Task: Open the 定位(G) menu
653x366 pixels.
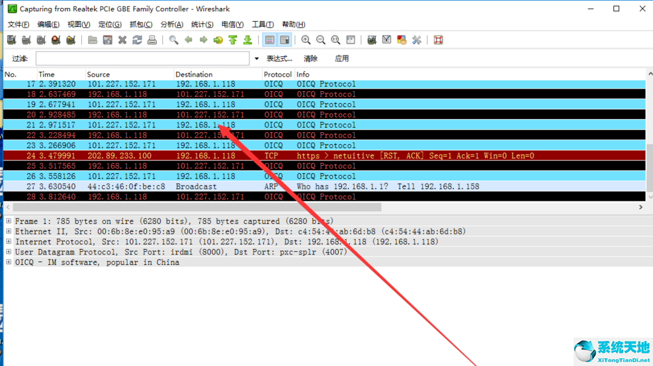Action: 110,24
